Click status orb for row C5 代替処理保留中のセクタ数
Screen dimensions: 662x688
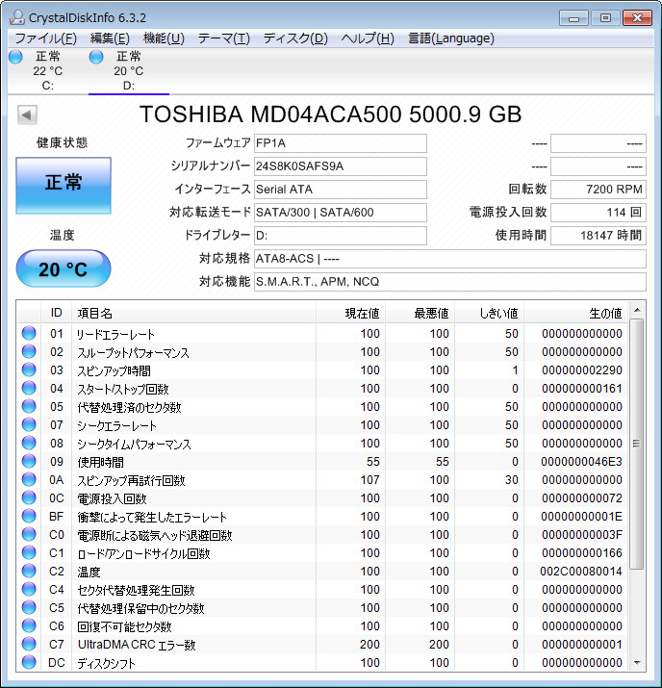click(29, 607)
